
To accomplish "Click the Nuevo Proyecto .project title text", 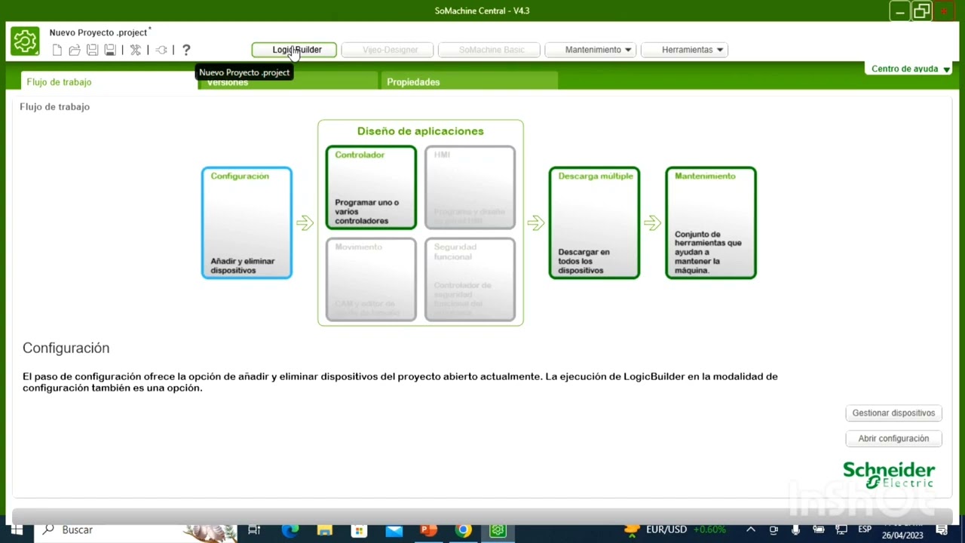I will (x=98, y=32).
